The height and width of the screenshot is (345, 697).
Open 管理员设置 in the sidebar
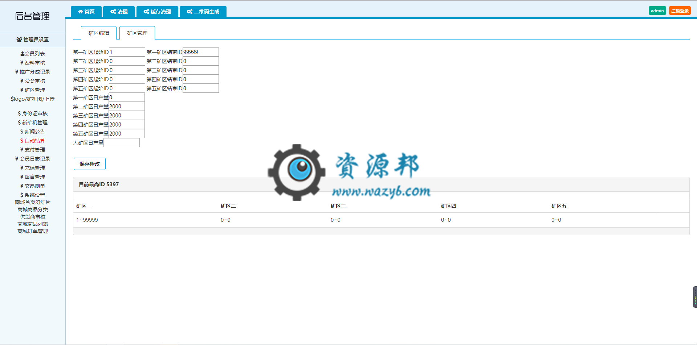click(33, 40)
